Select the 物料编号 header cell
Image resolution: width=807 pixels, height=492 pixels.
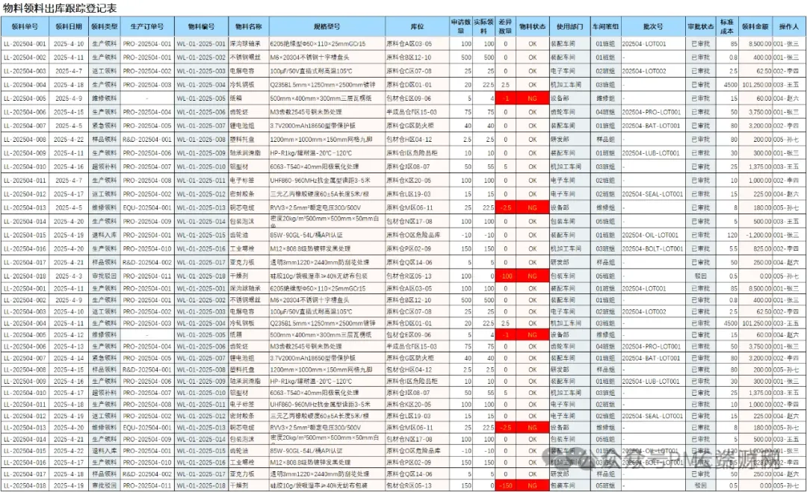(x=201, y=26)
